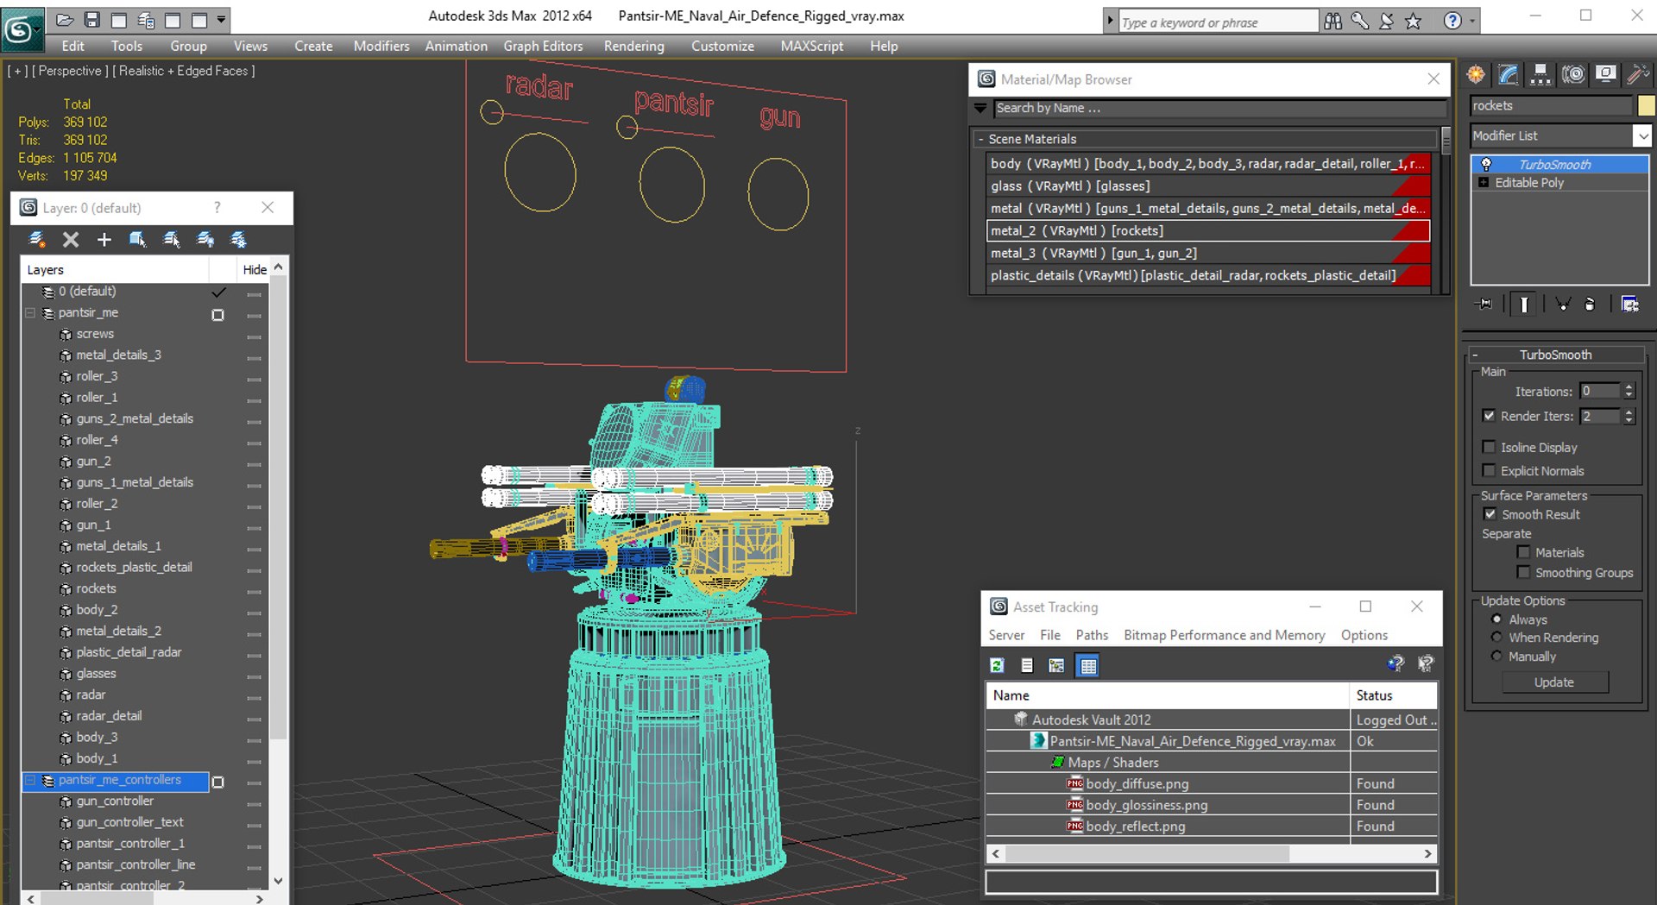Switch Asset Tracking to Tree View icon
The height and width of the screenshot is (905, 1657).
point(1056,665)
